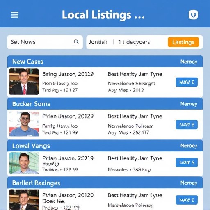Click the button in Biring Jasson row

187,82
